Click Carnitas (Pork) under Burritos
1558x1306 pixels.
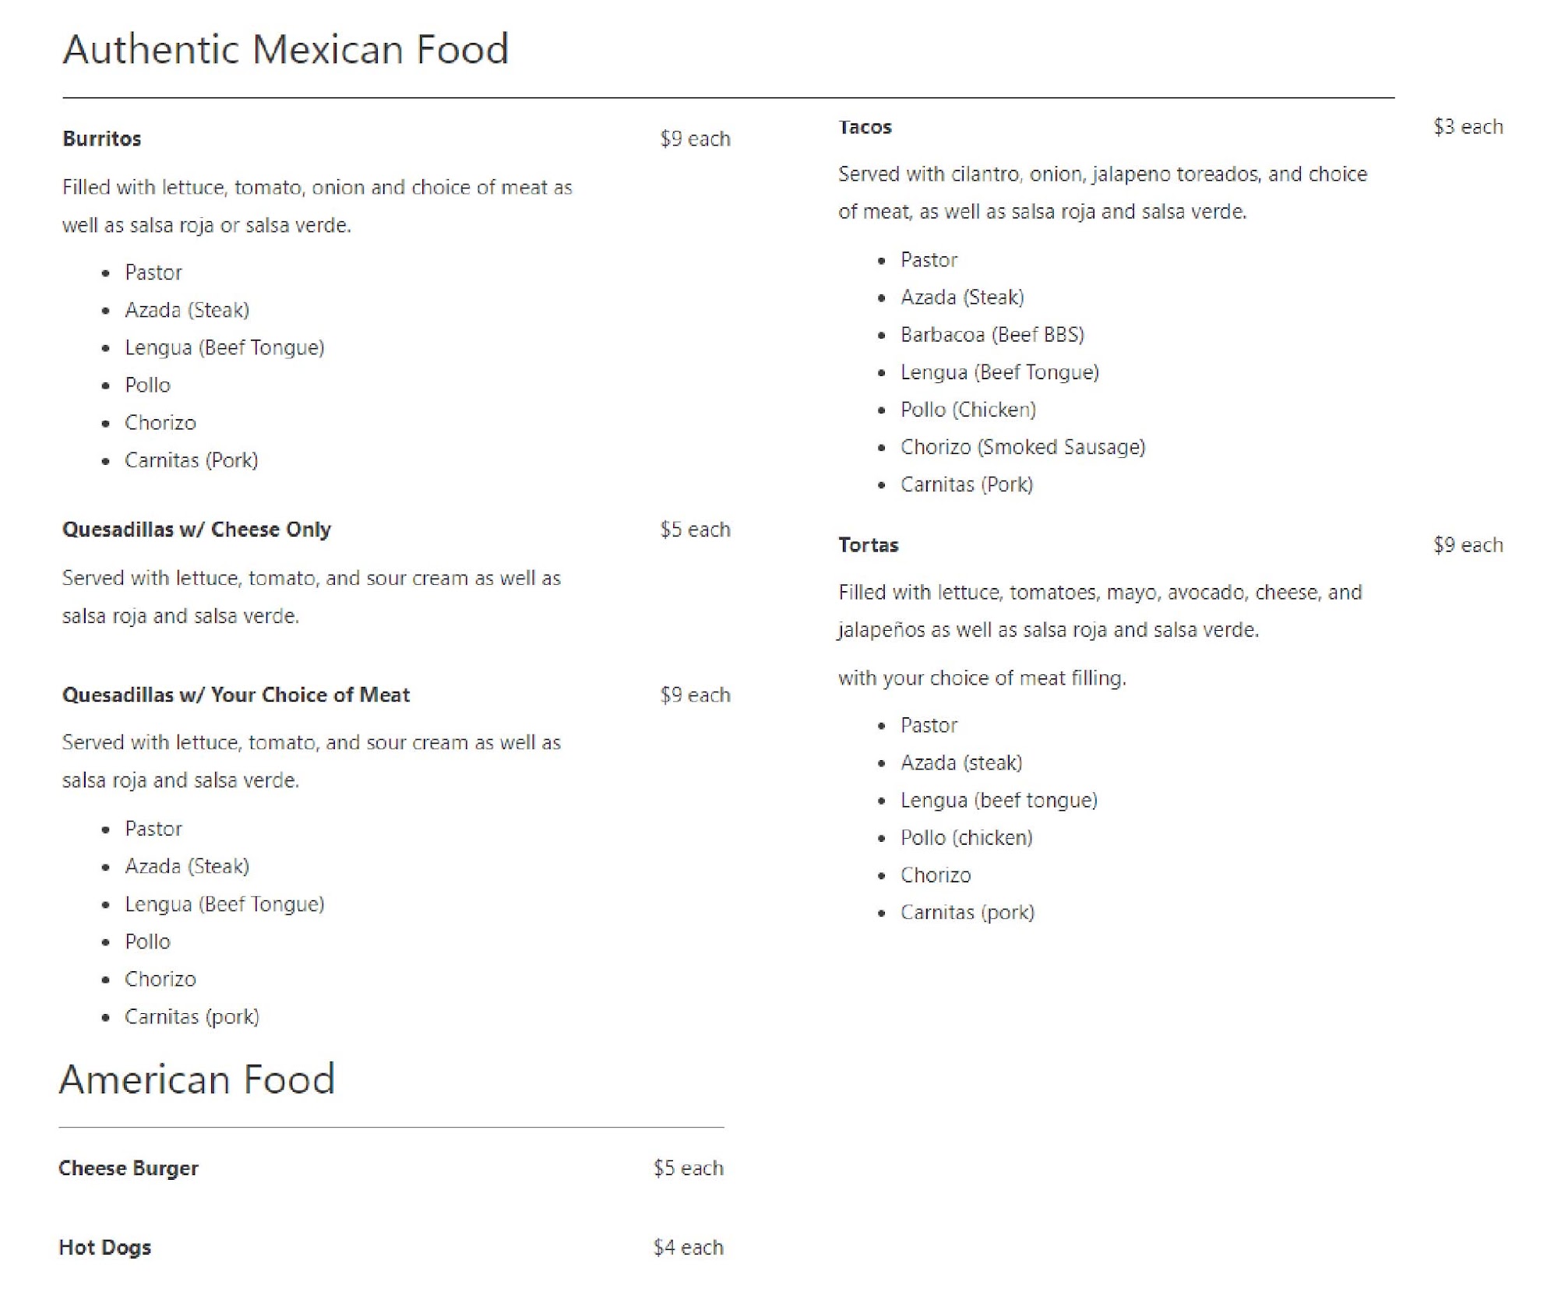tap(191, 460)
